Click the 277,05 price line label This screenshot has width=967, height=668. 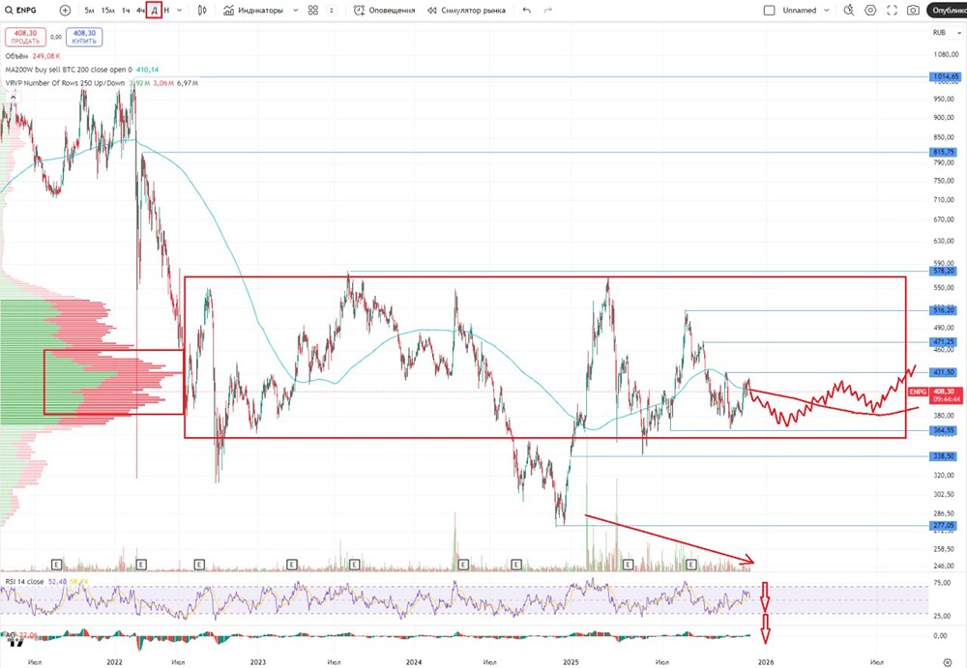pyautogui.click(x=944, y=526)
